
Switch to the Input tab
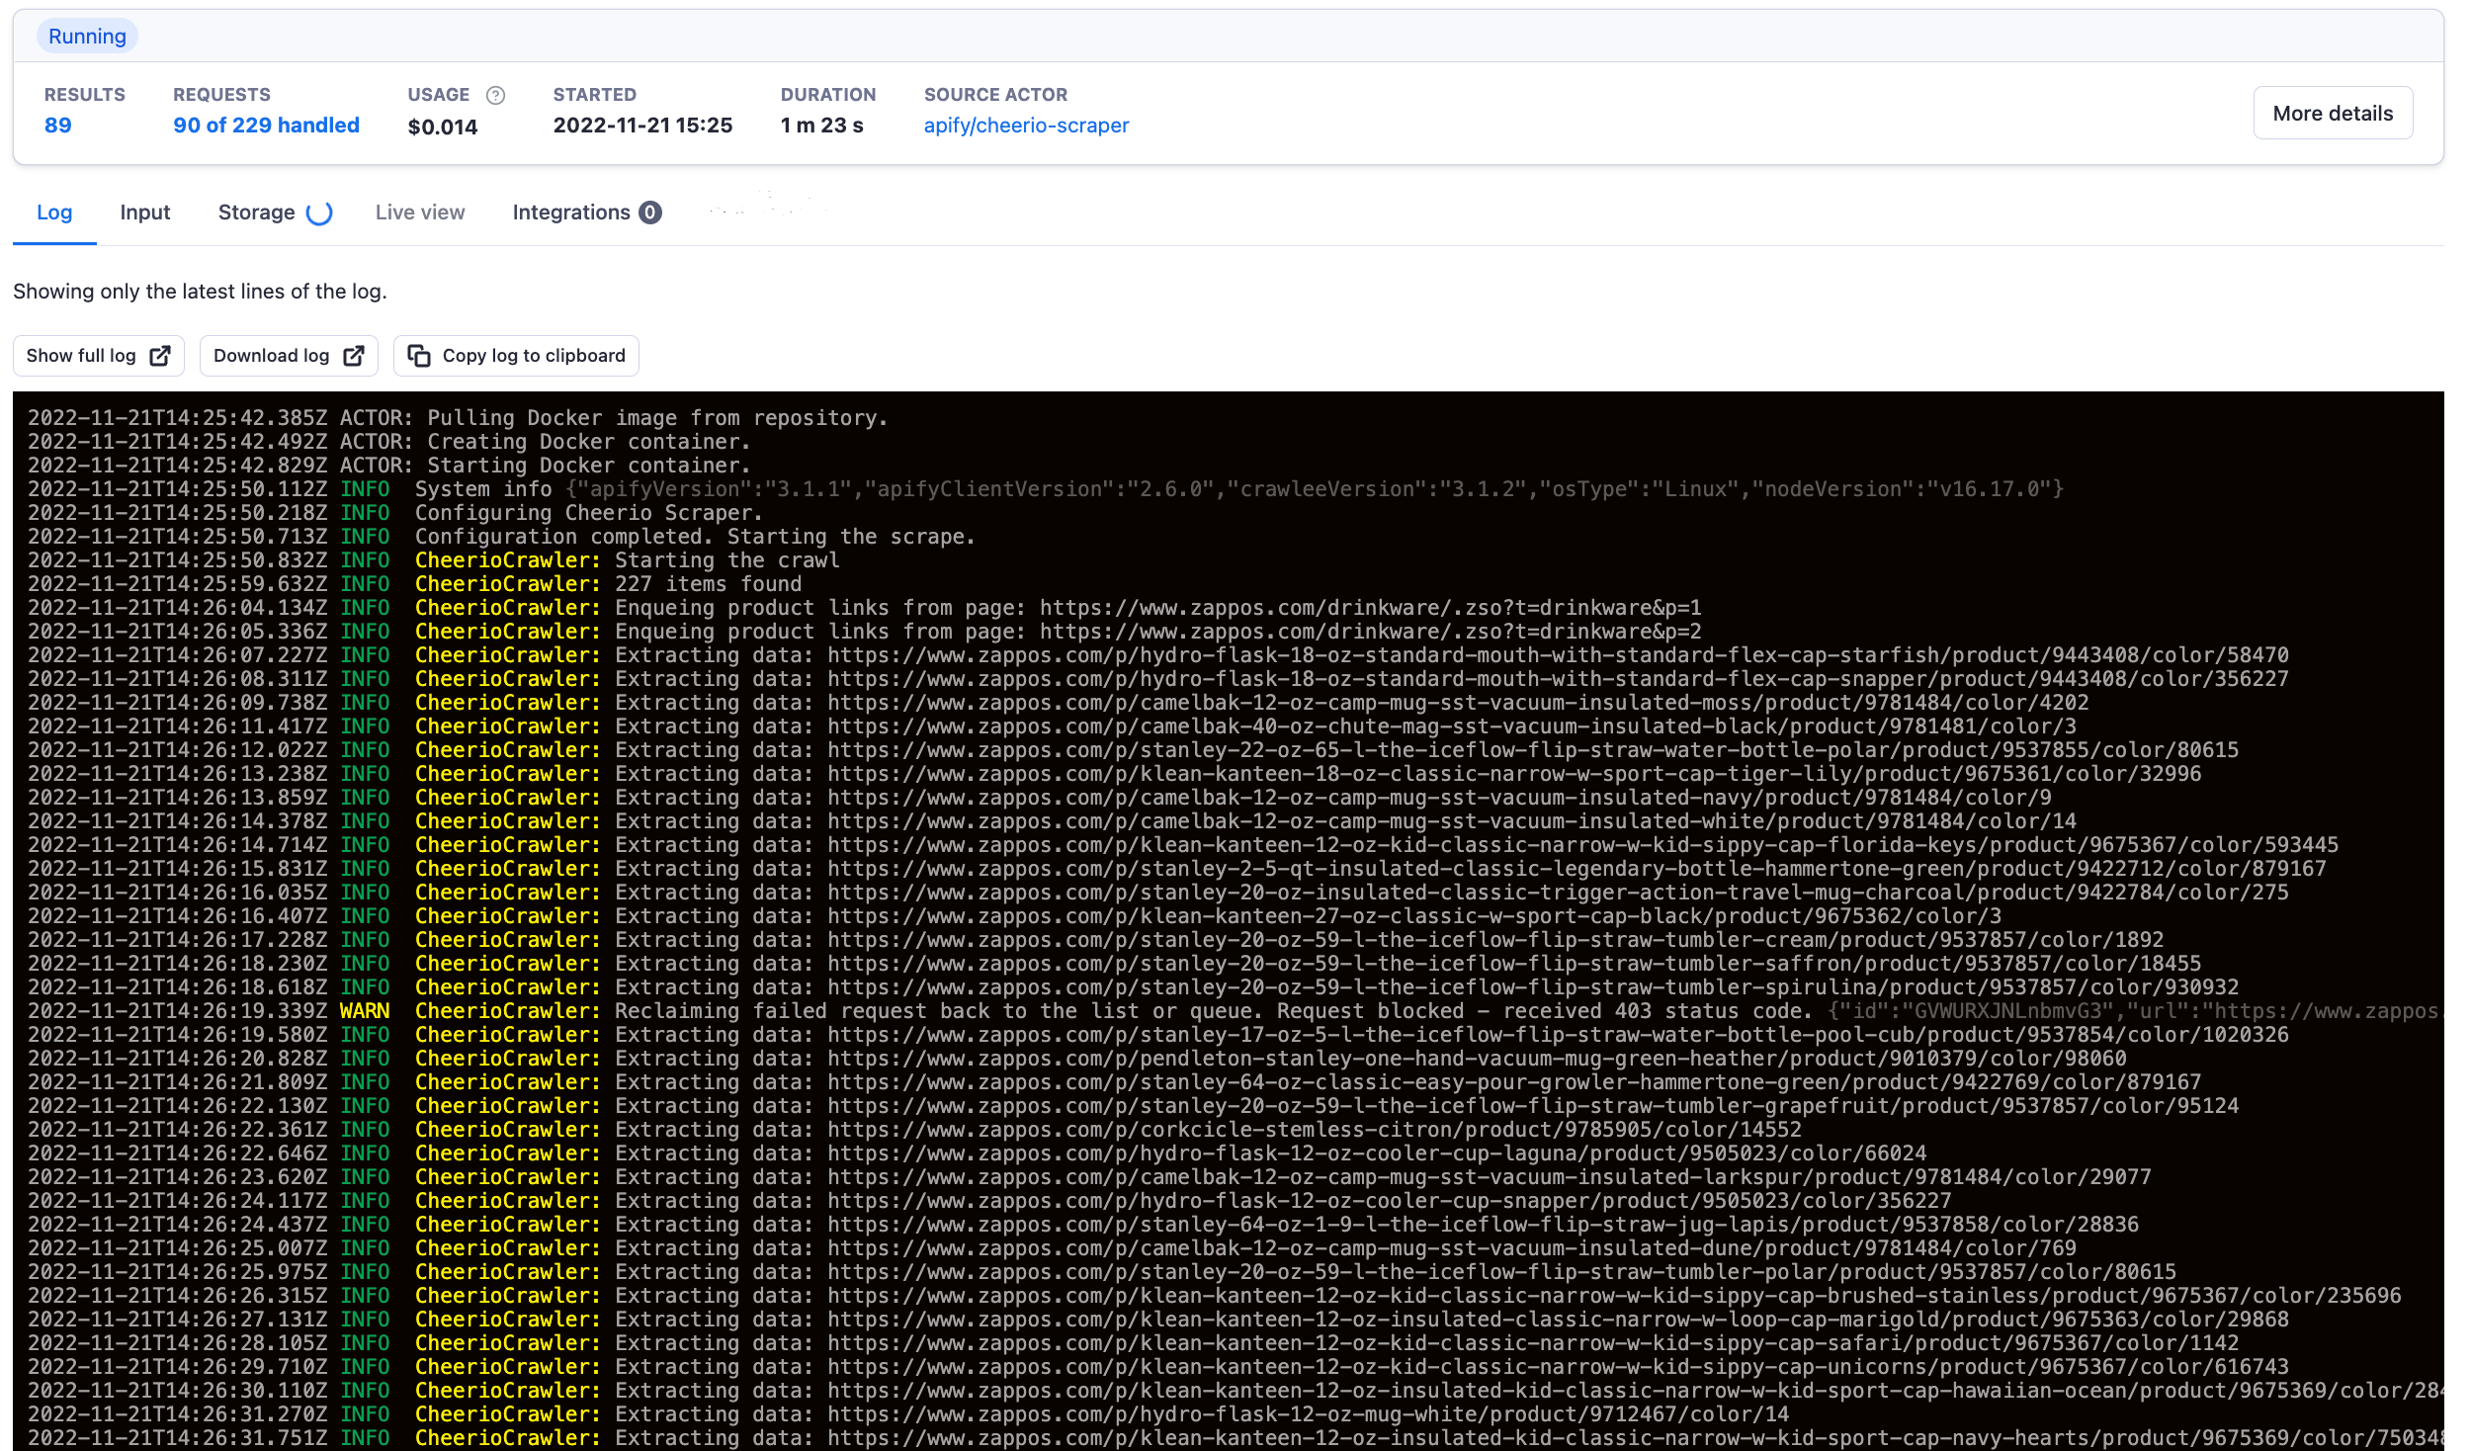144,212
